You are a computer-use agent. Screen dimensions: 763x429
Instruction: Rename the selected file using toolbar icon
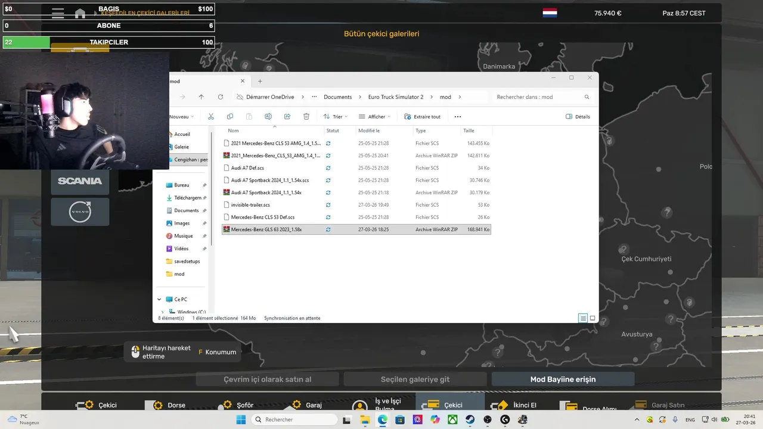(x=268, y=117)
